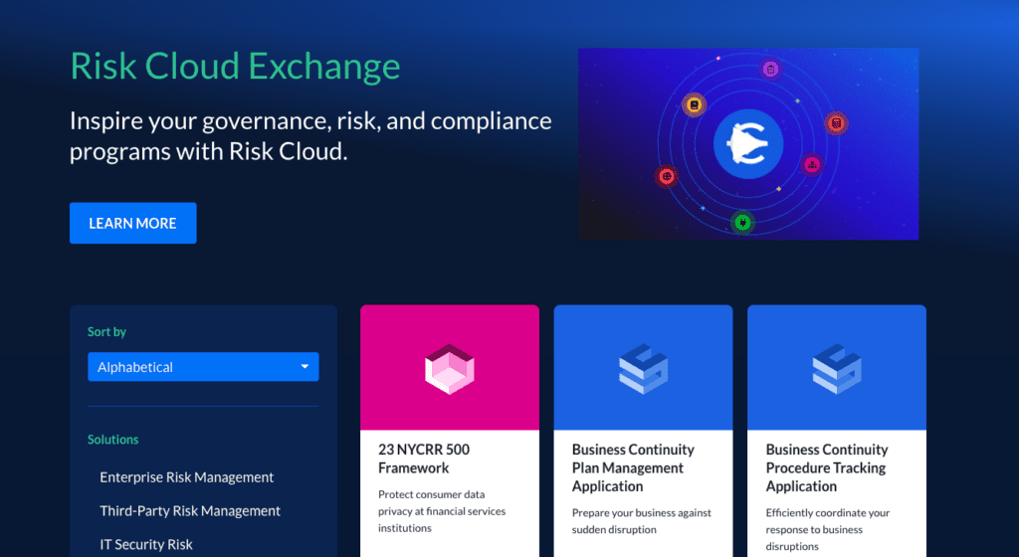Viewport: 1019px width, 557px height.
Task: Open the Business Continuity Procedure Tracking Application title
Action: (x=827, y=467)
